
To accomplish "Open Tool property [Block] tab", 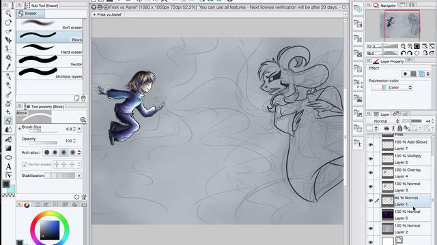I will pos(44,107).
